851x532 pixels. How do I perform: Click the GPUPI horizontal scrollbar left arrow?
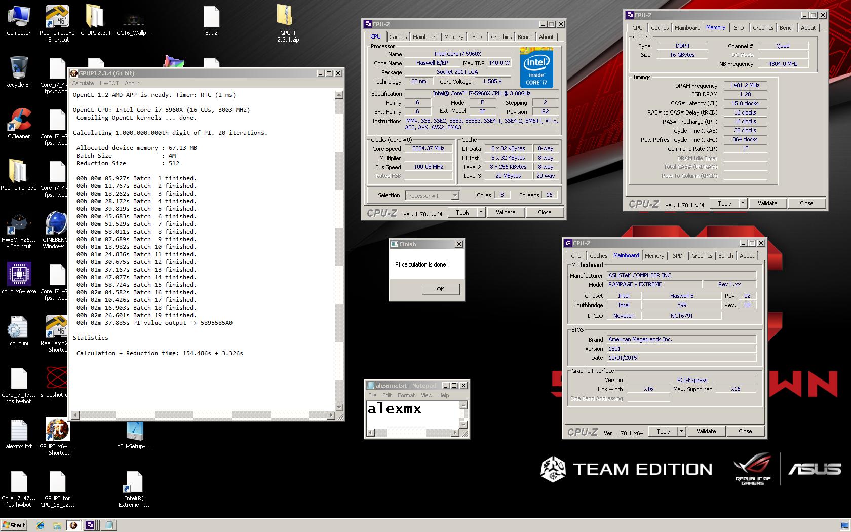click(x=75, y=415)
